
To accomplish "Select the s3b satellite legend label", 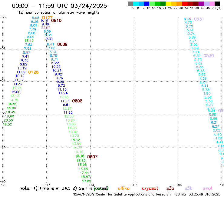I will [x=188, y=188].
